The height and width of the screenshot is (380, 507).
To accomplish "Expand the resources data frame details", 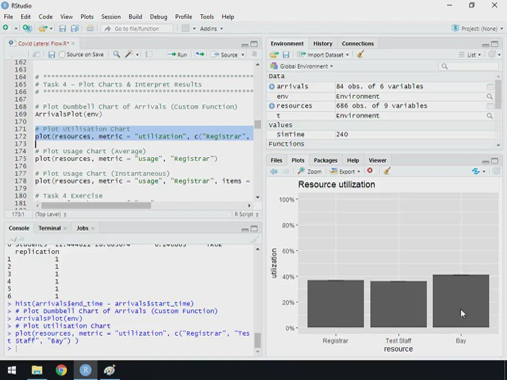I will [x=272, y=106].
